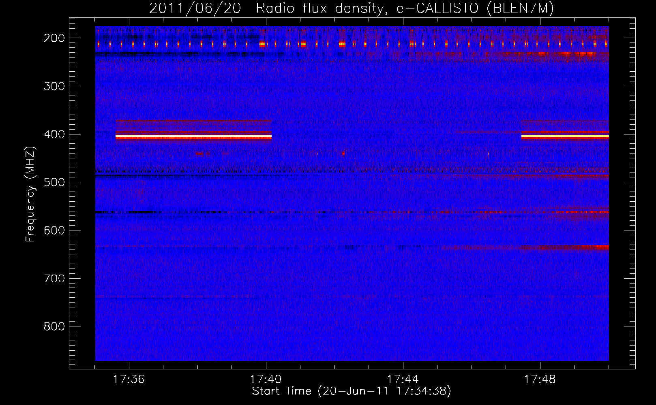The height and width of the screenshot is (405, 656).
Task: Click the 17:48 time tick label
Action: (x=540, y=379)
